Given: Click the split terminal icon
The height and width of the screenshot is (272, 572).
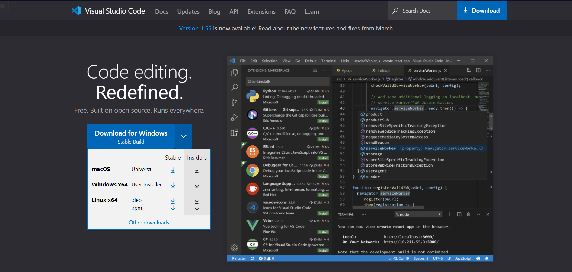Looking at the screenshot, I should (459, 214).
